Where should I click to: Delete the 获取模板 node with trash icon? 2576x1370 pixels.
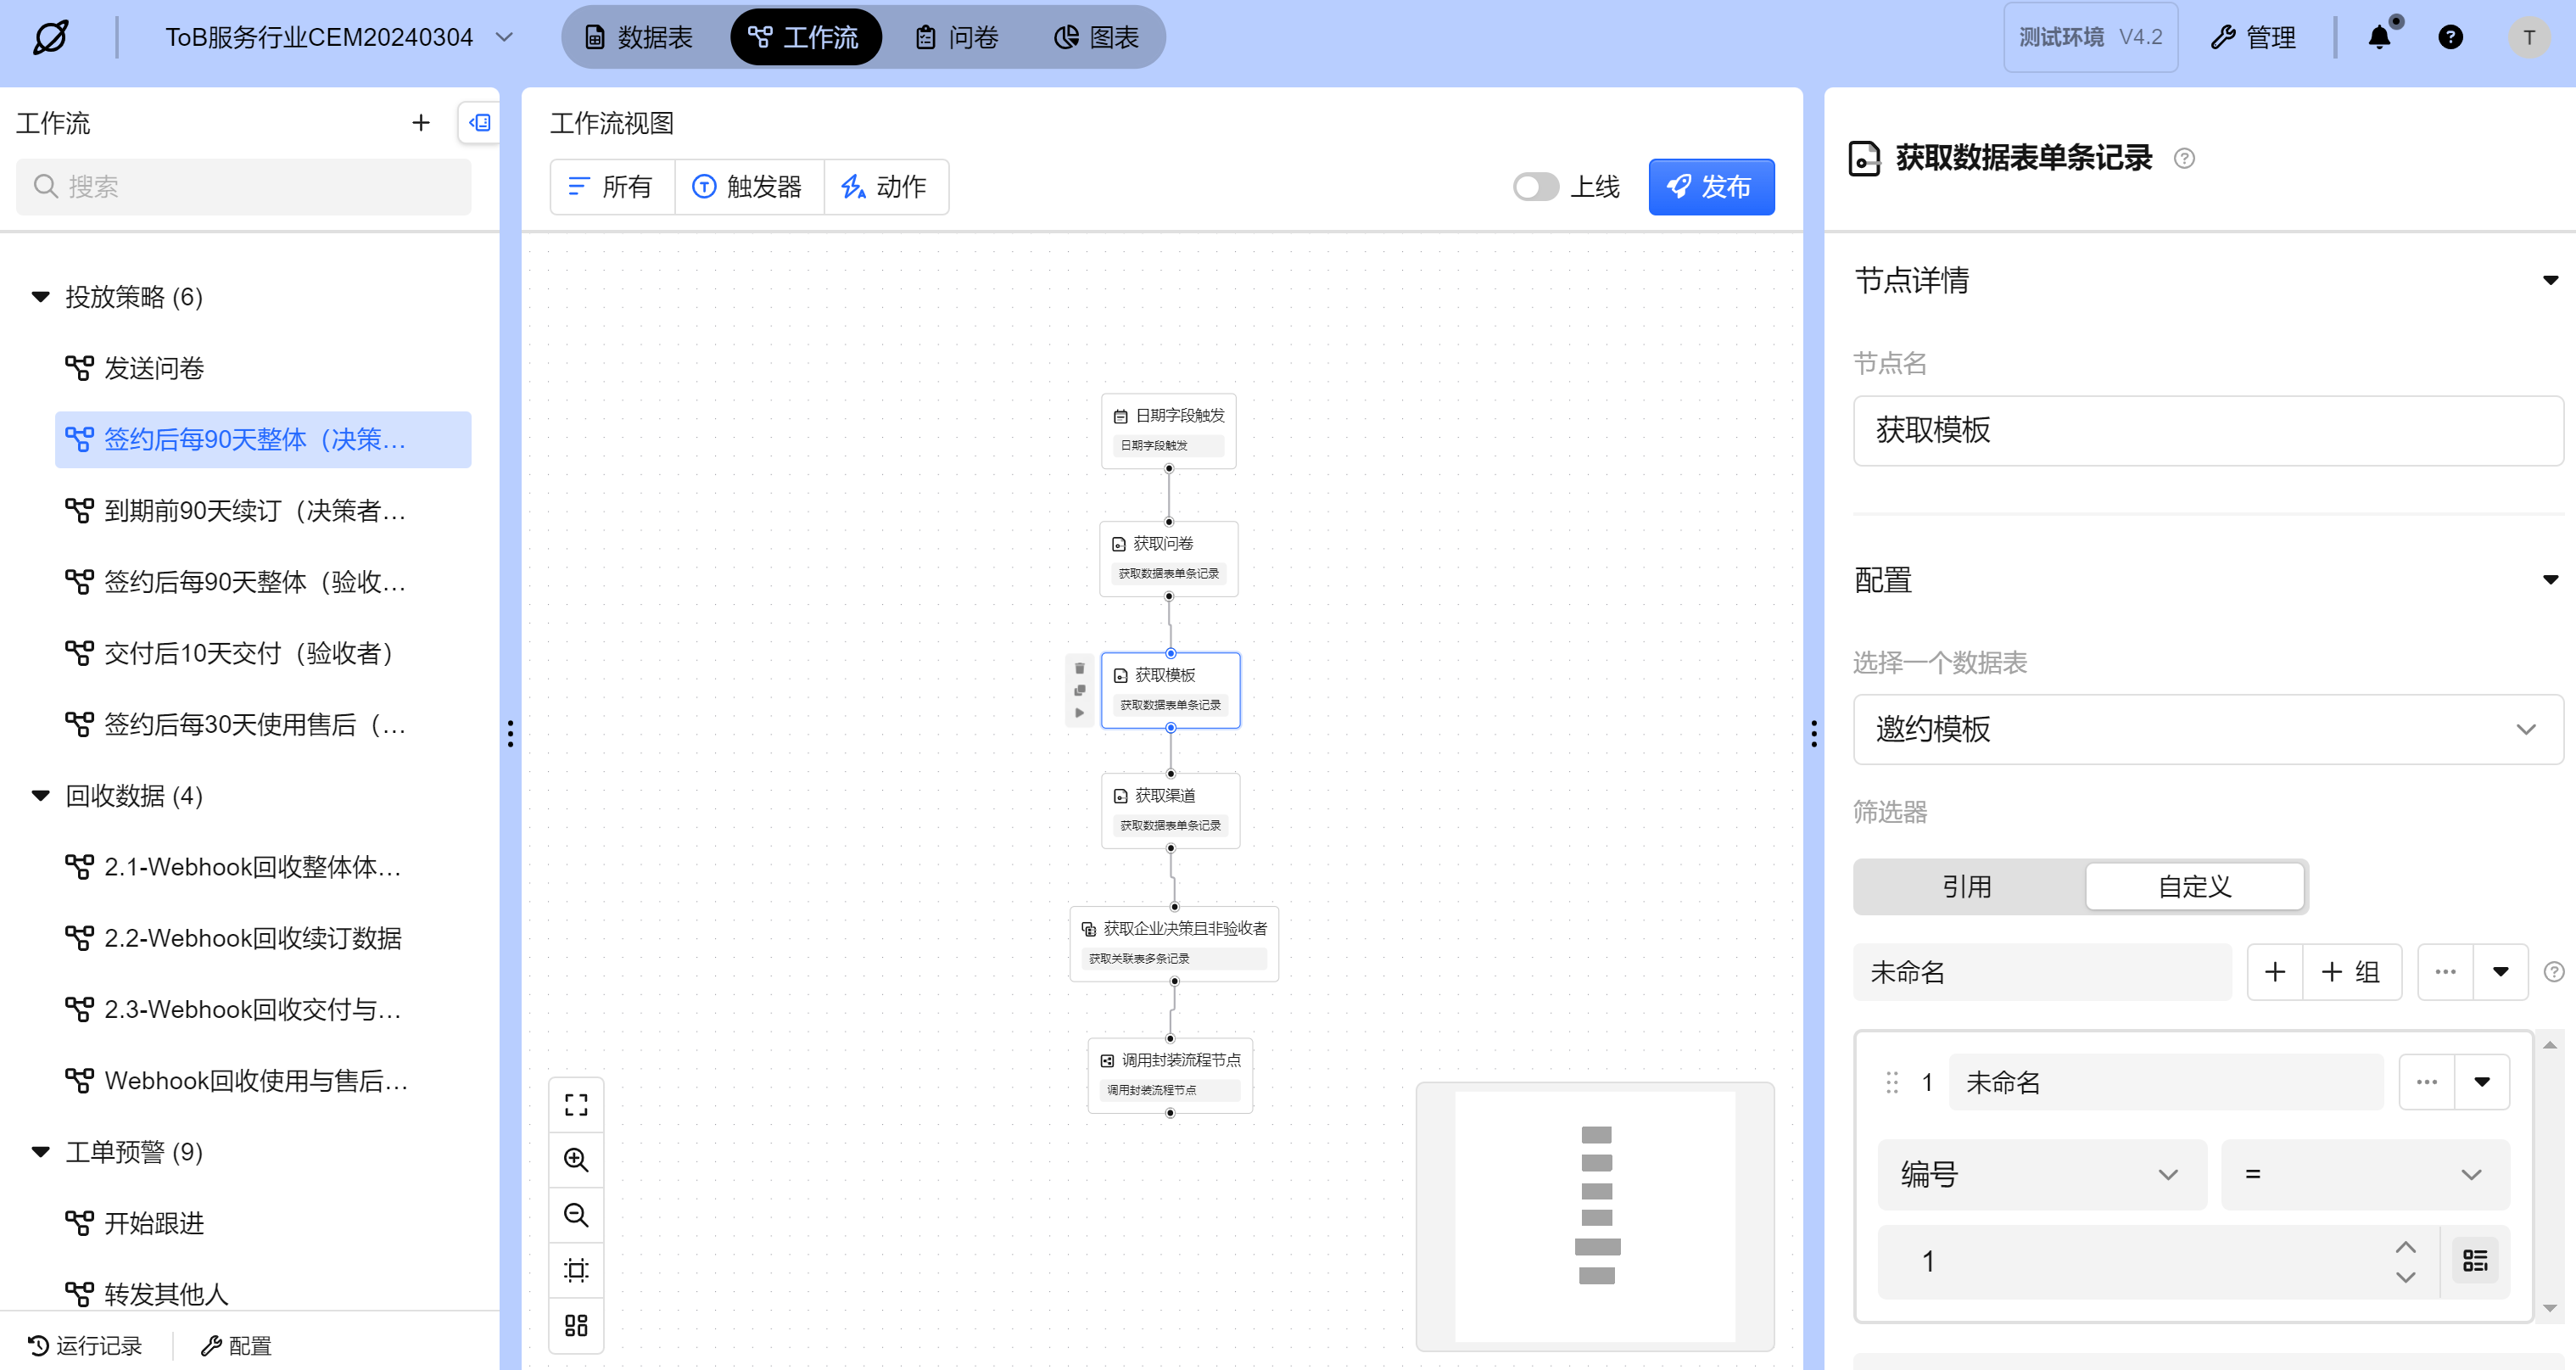click(1079, 668)
